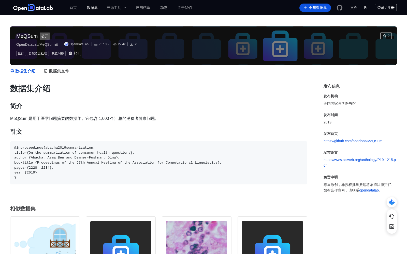Copy the OpenDataLab/MeQSum path

point(57,44)
